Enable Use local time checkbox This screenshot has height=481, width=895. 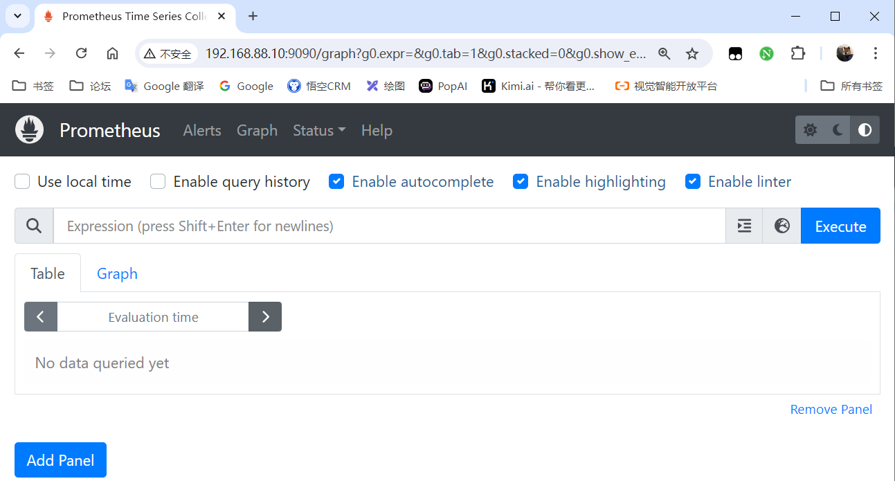23,181
